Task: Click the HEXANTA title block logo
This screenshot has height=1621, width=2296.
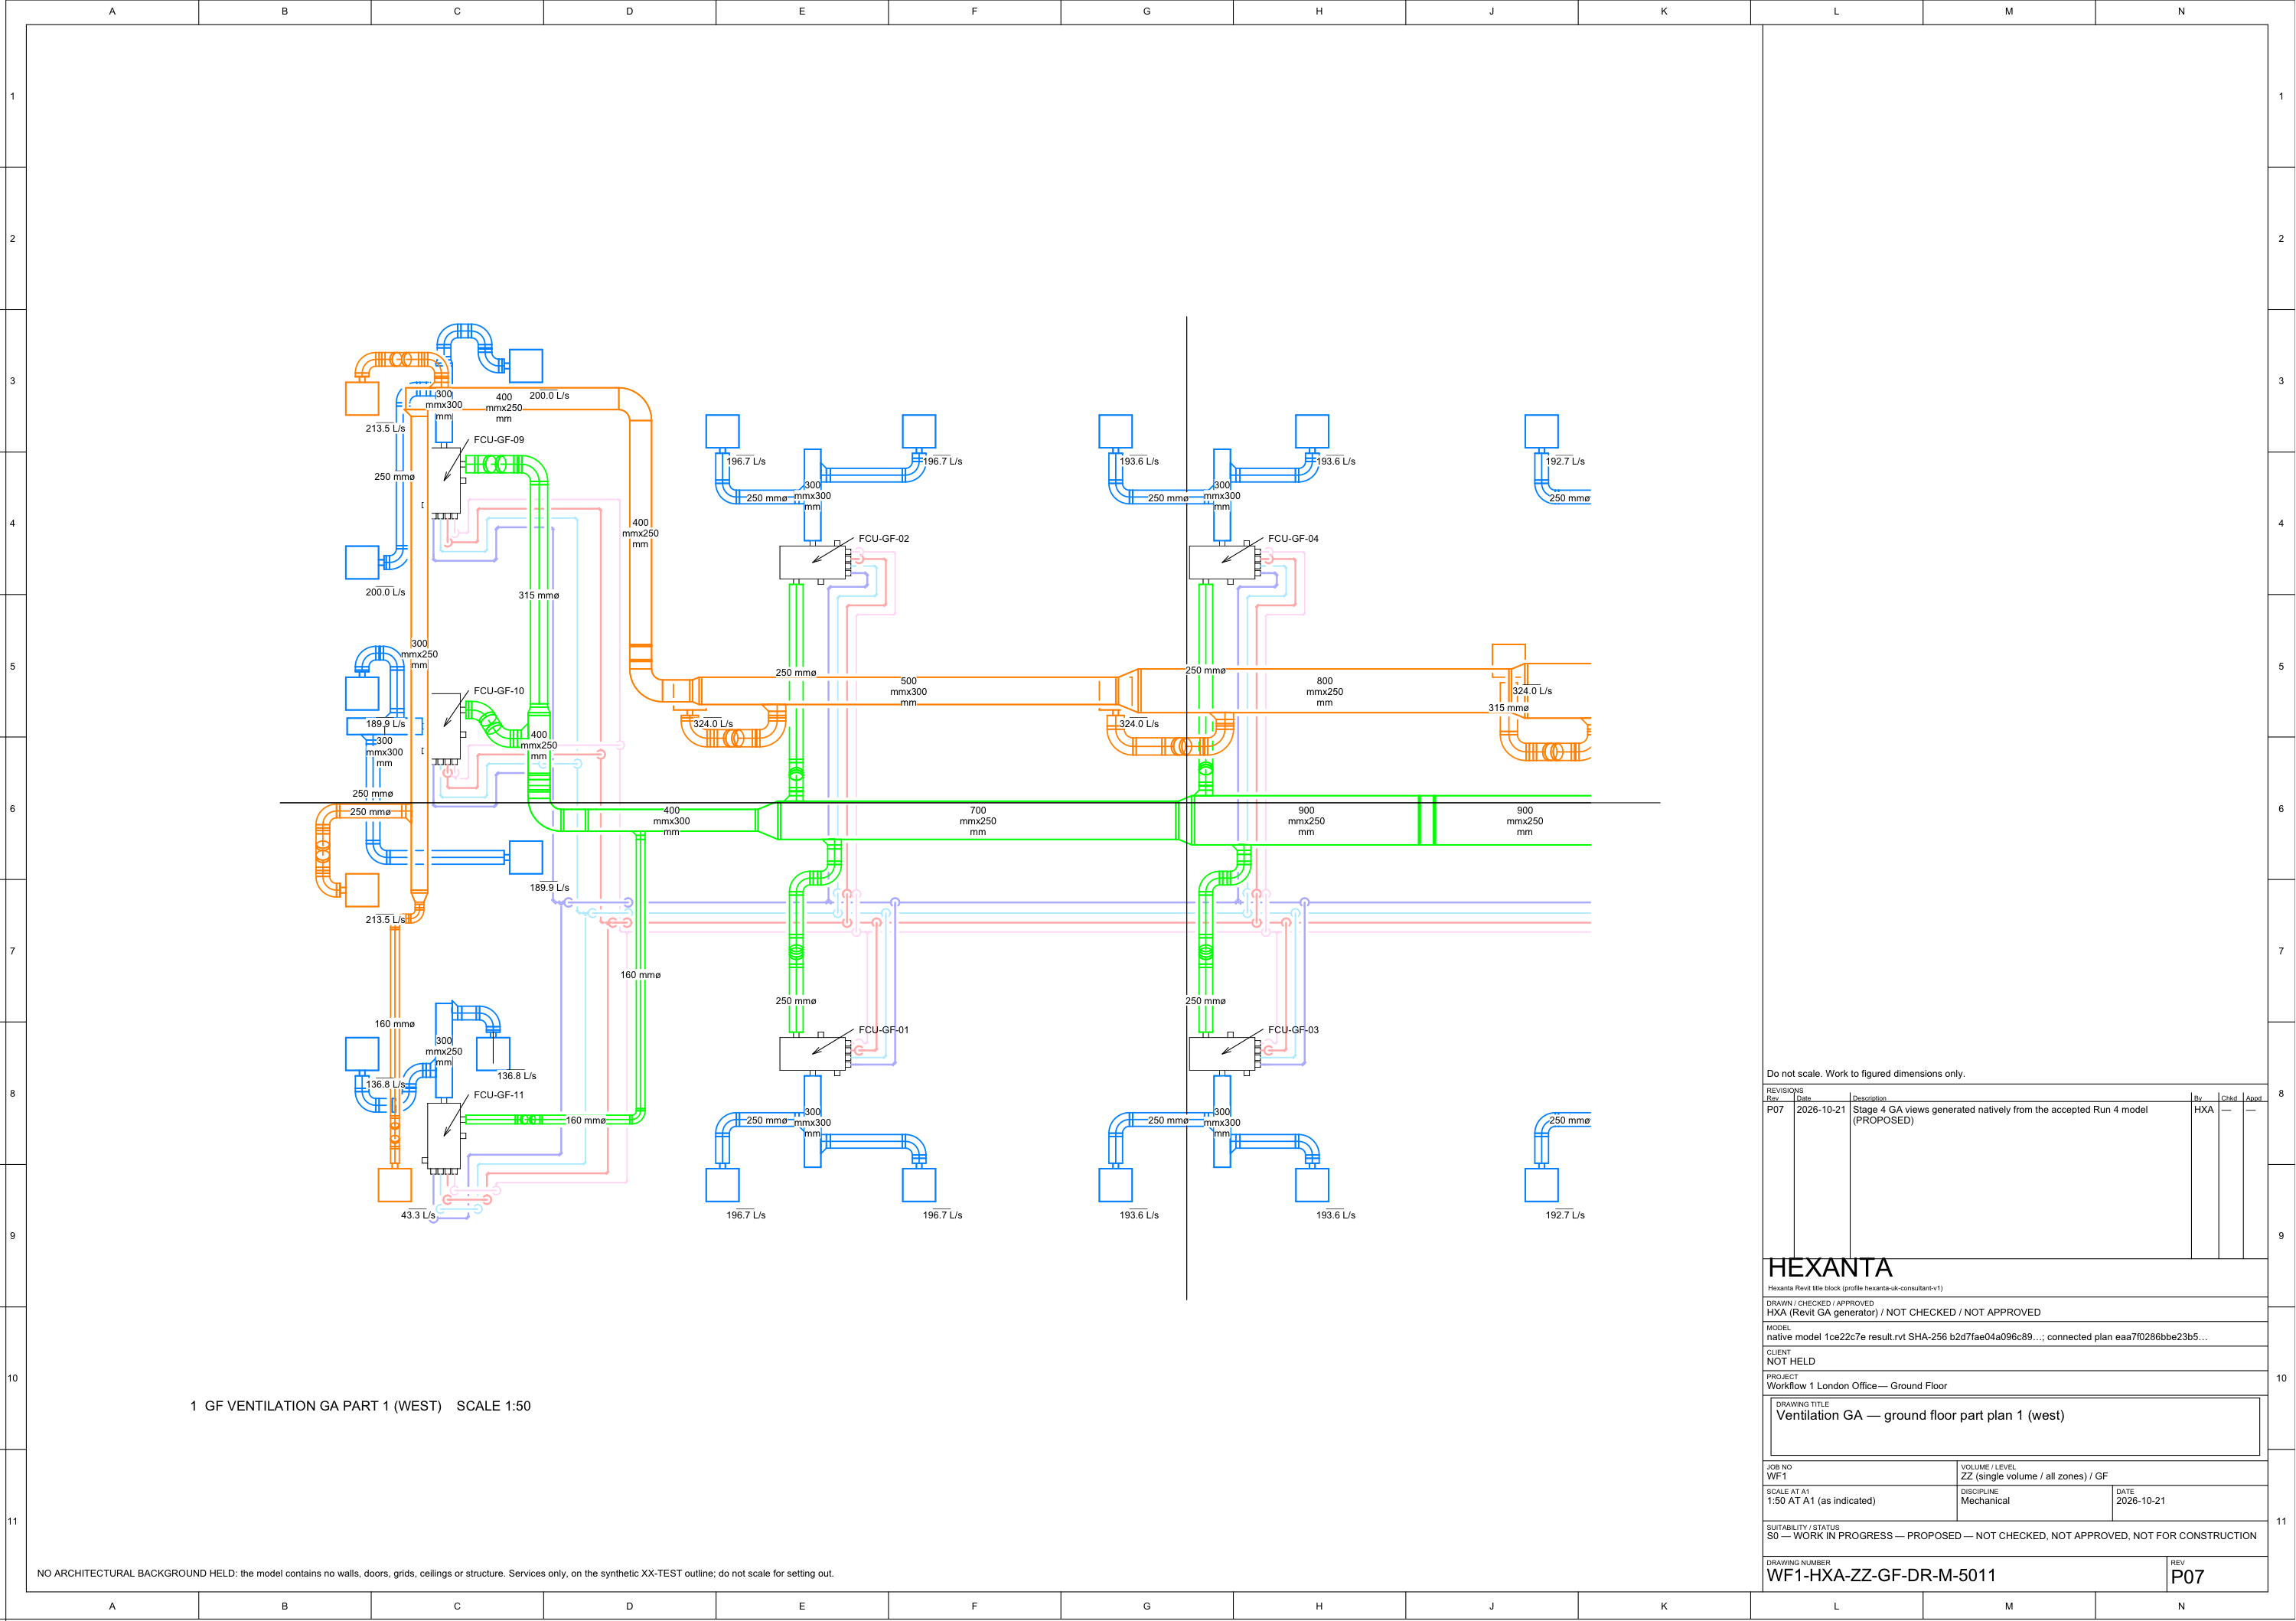Action: [x=1829, y=1268]
